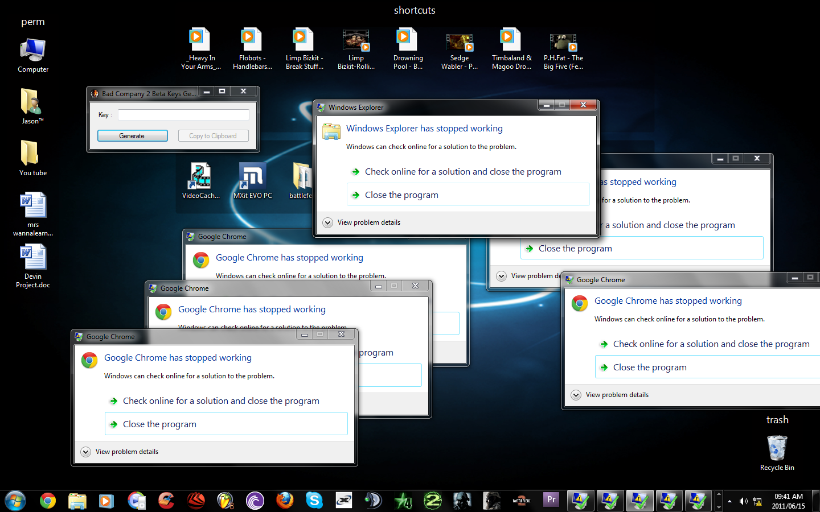Launch Adobe Premiere Pro taskbar icon
Image resolution: width=820 pixels, height=512 pixels.
pos(551,500)
